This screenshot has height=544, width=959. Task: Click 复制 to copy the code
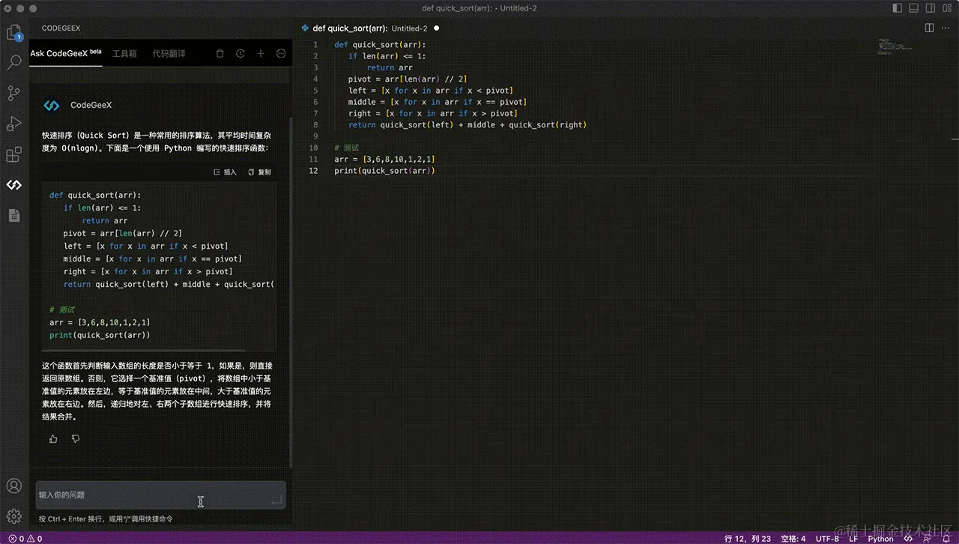(x=259, y=172)
